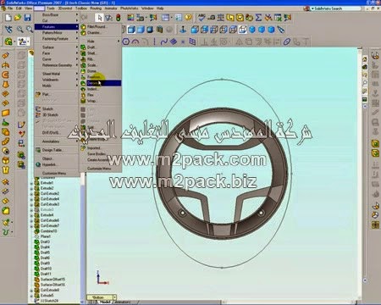The image size is (381, 305).
Task: Click Customize Menu in Insert menu
Action: tap(56, 173)
